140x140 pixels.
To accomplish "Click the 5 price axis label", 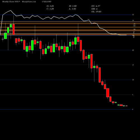I will tap(133, 95).
